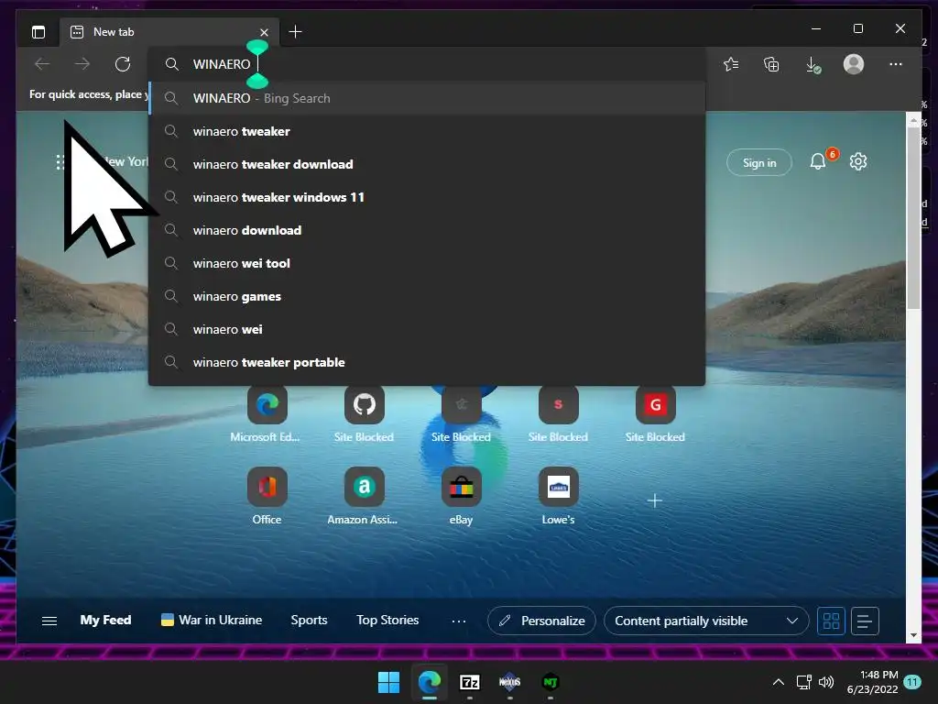The image size is (938, 704).
Task: Select suggestion winaero tweaker download
Action: 427,164
